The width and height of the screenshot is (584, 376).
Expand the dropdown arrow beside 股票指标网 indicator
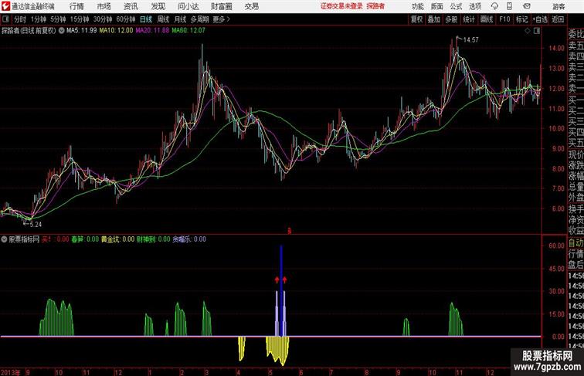[x=4, y=239]
